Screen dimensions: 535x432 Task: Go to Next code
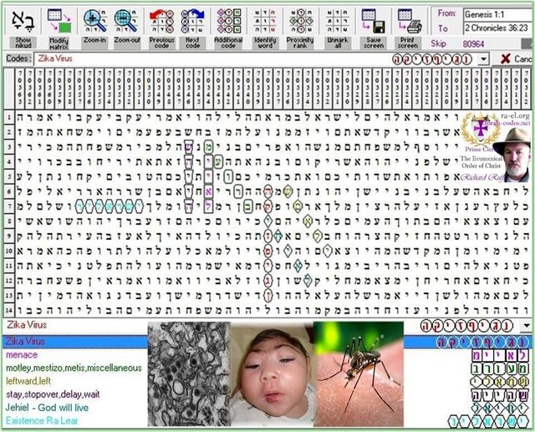tap(192, 21)
